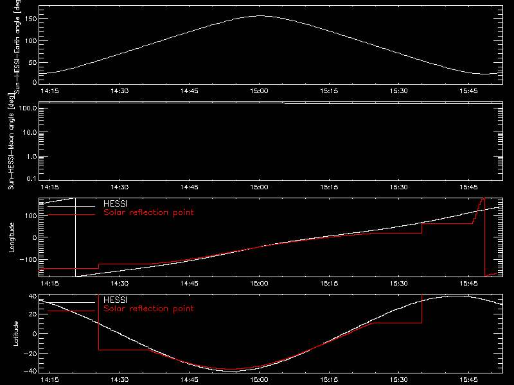This screenshot has height=385, width=514.
Task: Click the 150 tick on Earth angle axis
Action: point(31,19)
